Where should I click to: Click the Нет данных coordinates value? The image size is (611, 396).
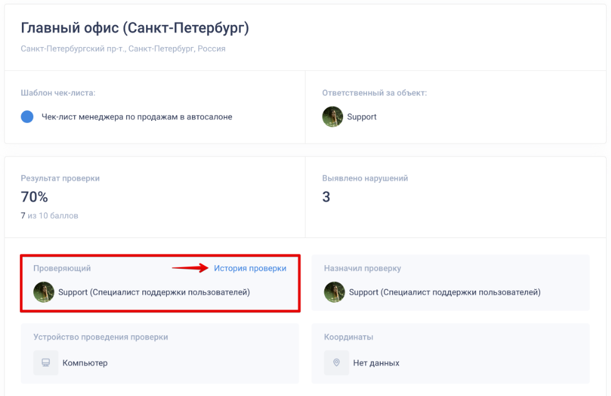click(375, 363)
